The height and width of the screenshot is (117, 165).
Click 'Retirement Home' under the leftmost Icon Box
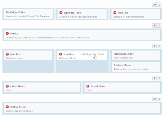pos(14,58)
